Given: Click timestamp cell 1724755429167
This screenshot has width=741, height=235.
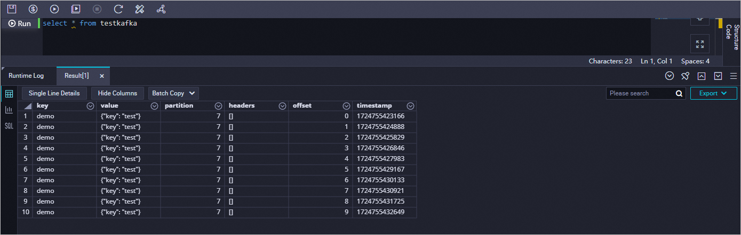Looking at the screenshot, I should click(385, 169).
